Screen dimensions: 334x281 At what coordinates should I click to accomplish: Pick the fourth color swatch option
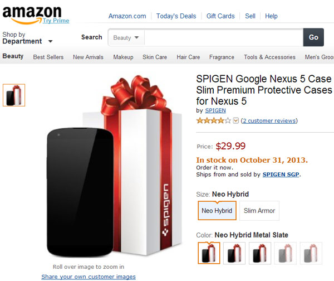[286, 253]
